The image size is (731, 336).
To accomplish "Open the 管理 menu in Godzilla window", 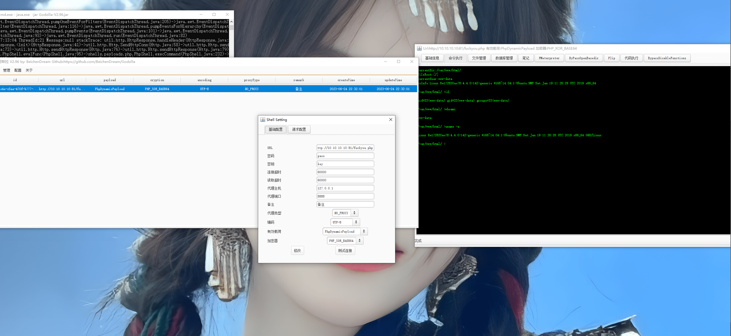I will click(6, 70).
